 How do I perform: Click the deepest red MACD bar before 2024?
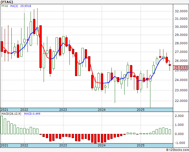pos(95,139)
